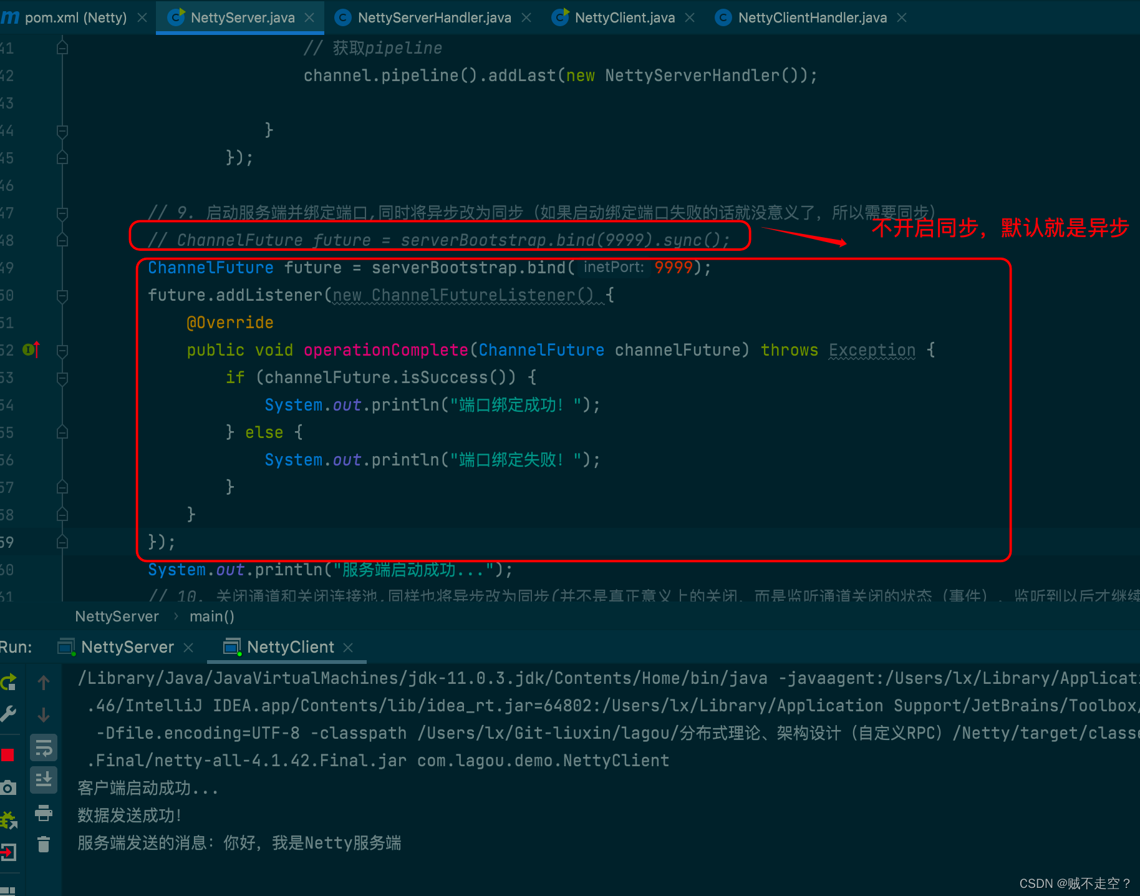This screenshot has width=1140, height=896.
Task: Toggle soft-wrap in the run console
Action: coord(44,747)
